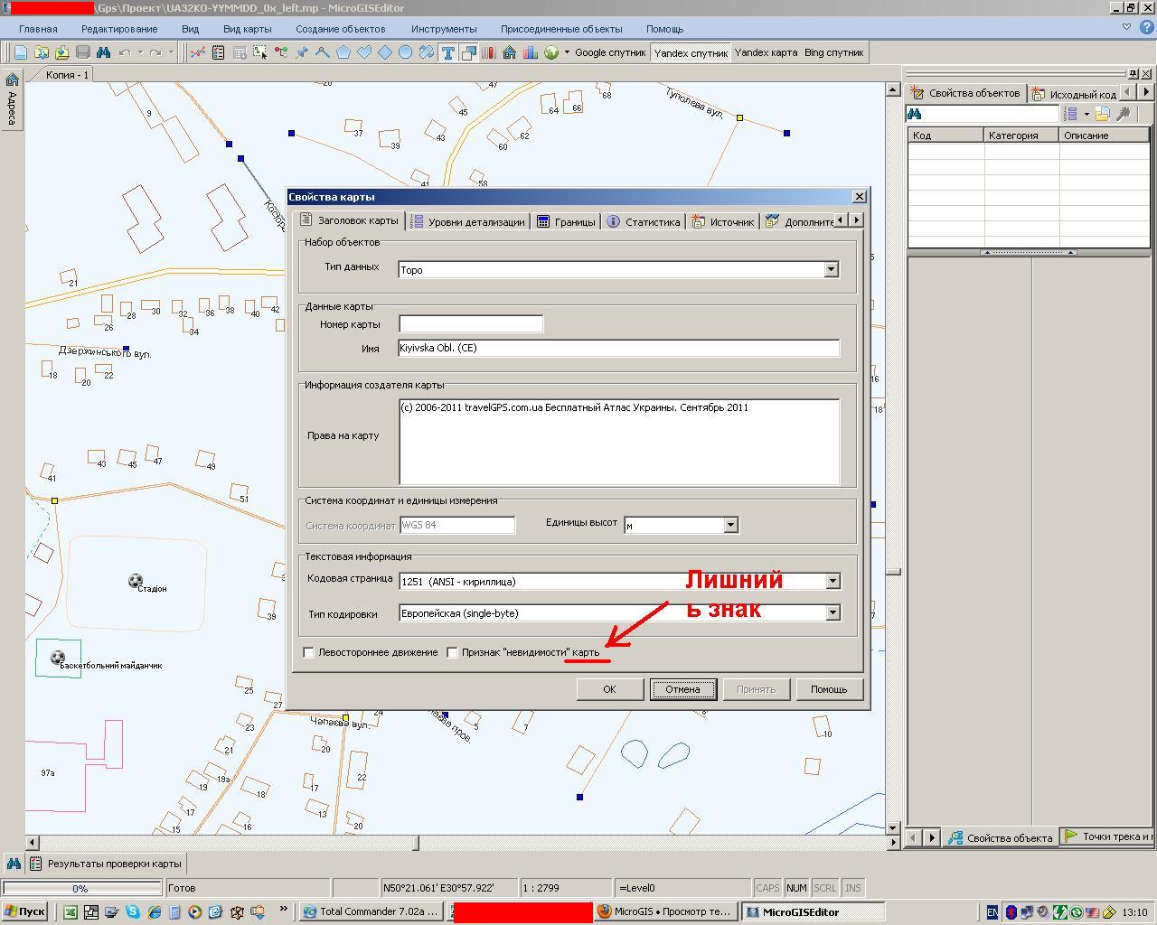Screen dimensions: 1157x925
Task: Toggle the Признак "невидимости" карты checkbox
Action: pos(453,652)
